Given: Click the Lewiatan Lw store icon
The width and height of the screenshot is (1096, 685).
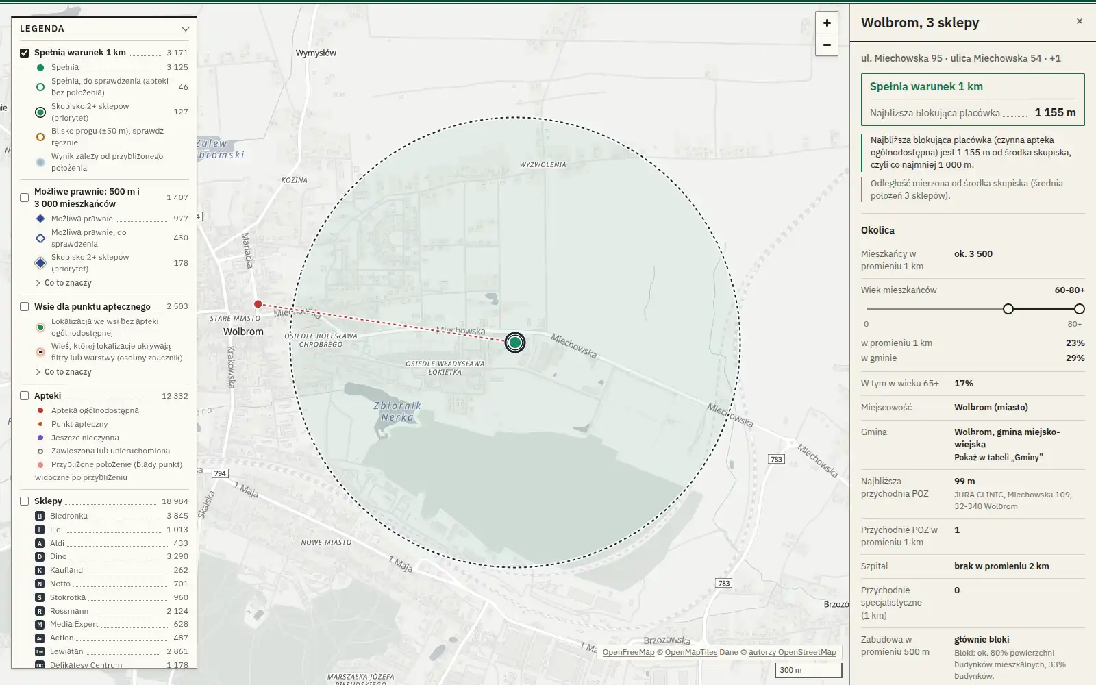Looking at the screenshot, I should click(40, 651).
